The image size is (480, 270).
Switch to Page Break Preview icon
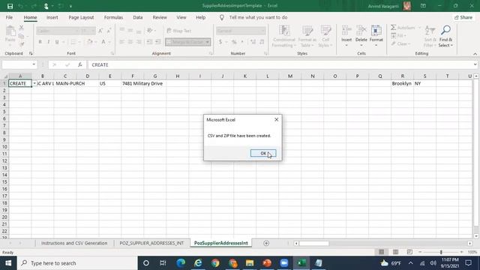click(x=409, y=252)
